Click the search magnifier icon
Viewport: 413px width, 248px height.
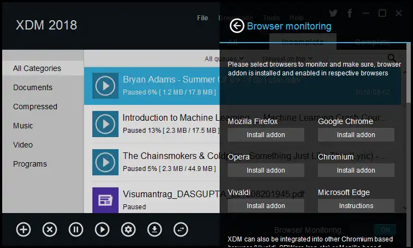point(392,58)
